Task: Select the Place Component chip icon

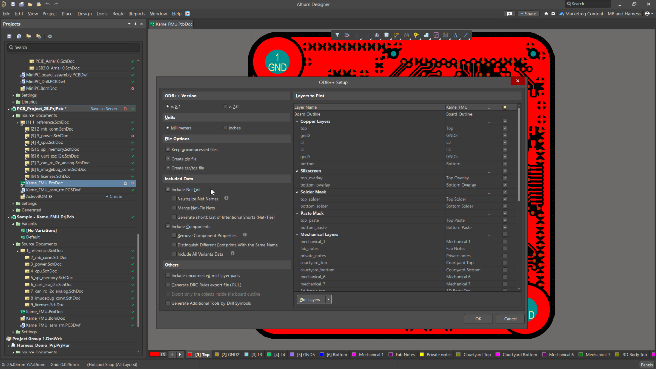Action: pos(386,35)
